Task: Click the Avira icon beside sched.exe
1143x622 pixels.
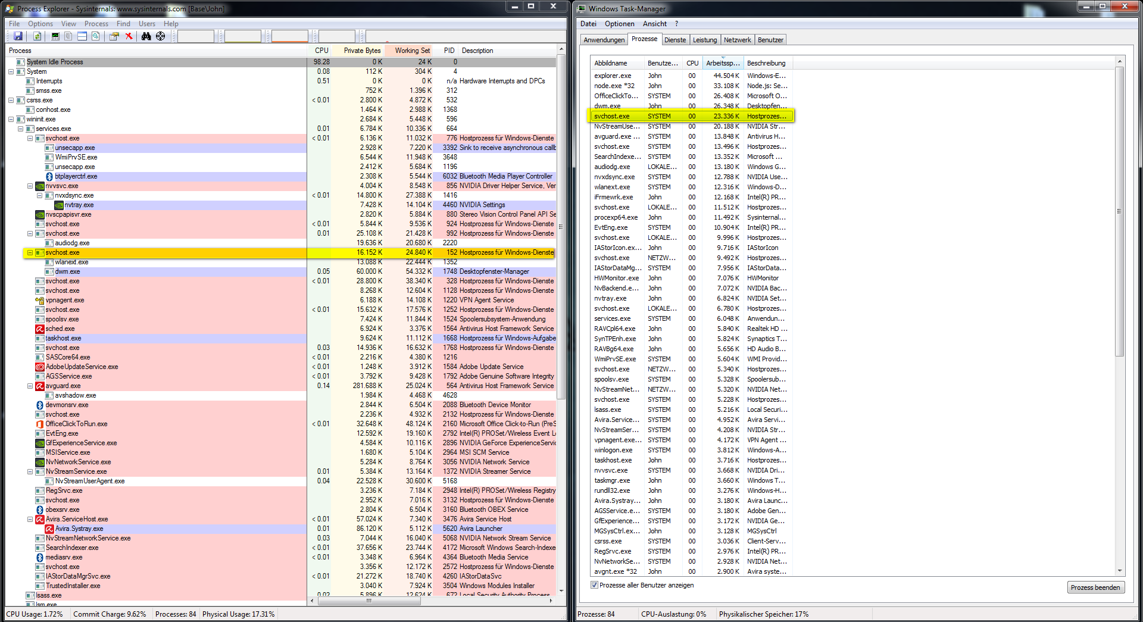Action: coord(40,329)
